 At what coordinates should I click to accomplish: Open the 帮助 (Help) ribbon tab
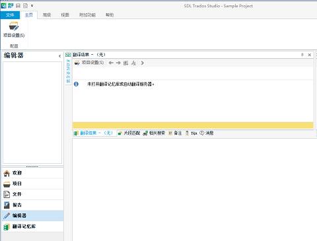(110, 15)
